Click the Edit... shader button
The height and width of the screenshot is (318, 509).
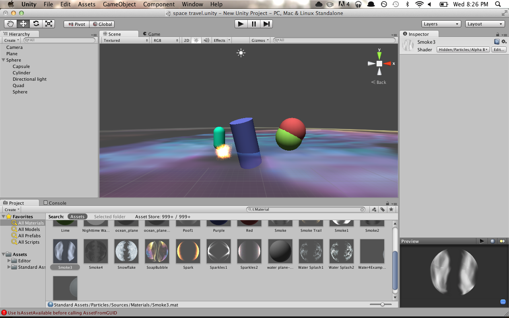(x=499, y=50)
